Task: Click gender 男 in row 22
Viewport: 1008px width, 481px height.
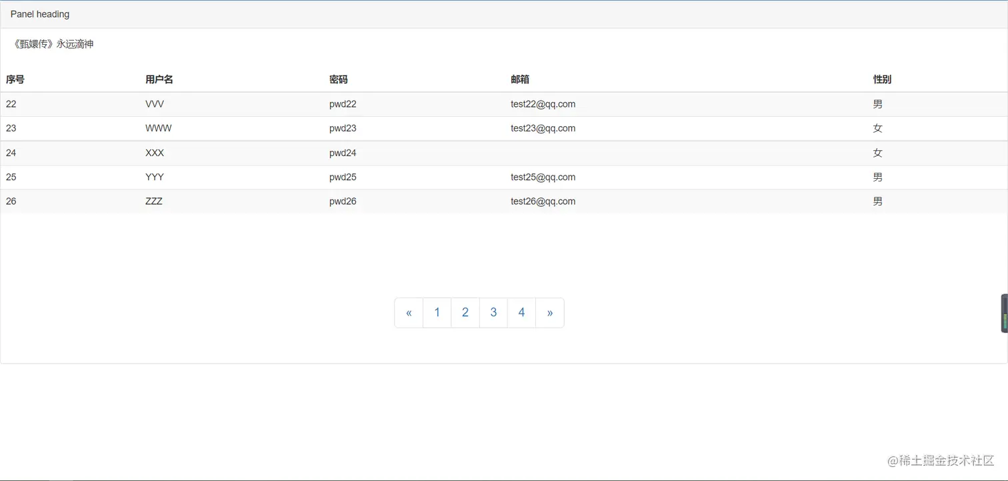Action: pyautogui.click(x=877, y=104)
